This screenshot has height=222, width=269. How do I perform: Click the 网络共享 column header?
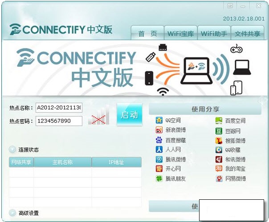[x=21, y=162]
